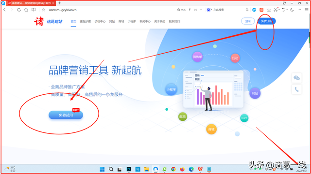
Task: Open the scissors screenshot tool
Action: click(276, 10)
